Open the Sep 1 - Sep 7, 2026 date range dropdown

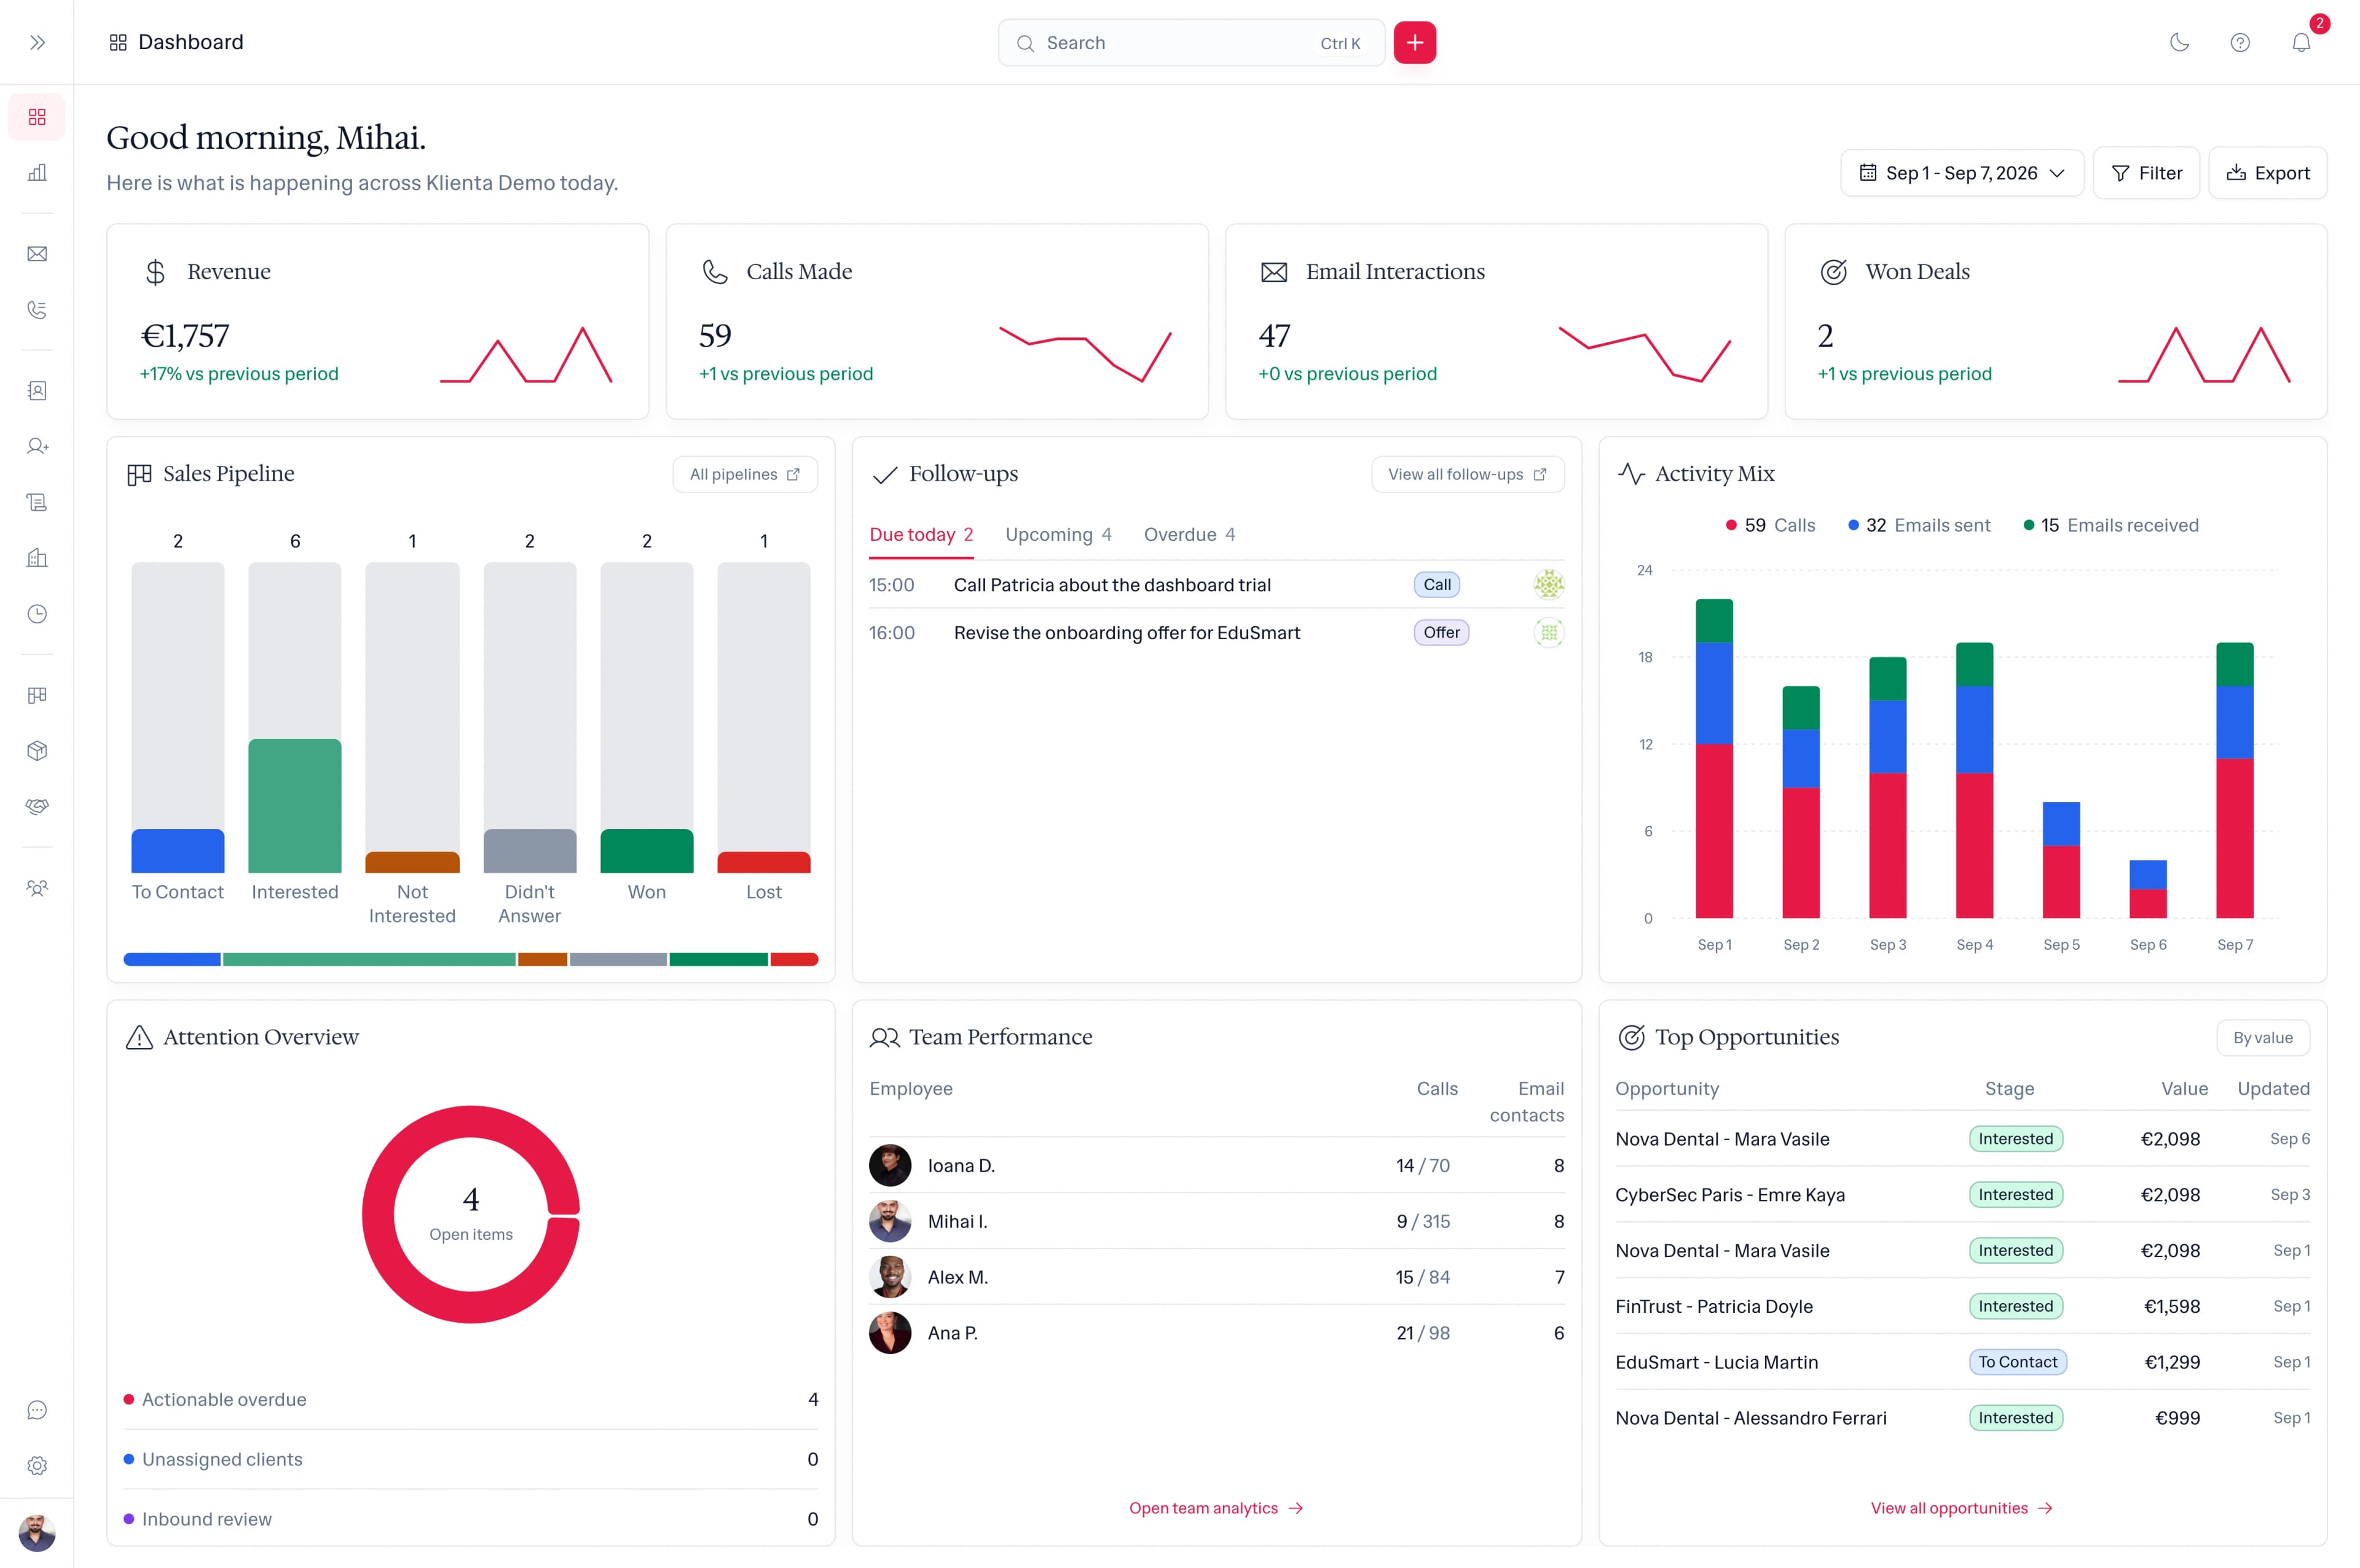pos(1961,173)
